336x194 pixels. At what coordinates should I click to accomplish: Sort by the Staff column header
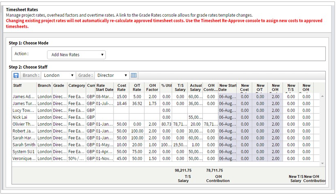[x=24, y=87]
